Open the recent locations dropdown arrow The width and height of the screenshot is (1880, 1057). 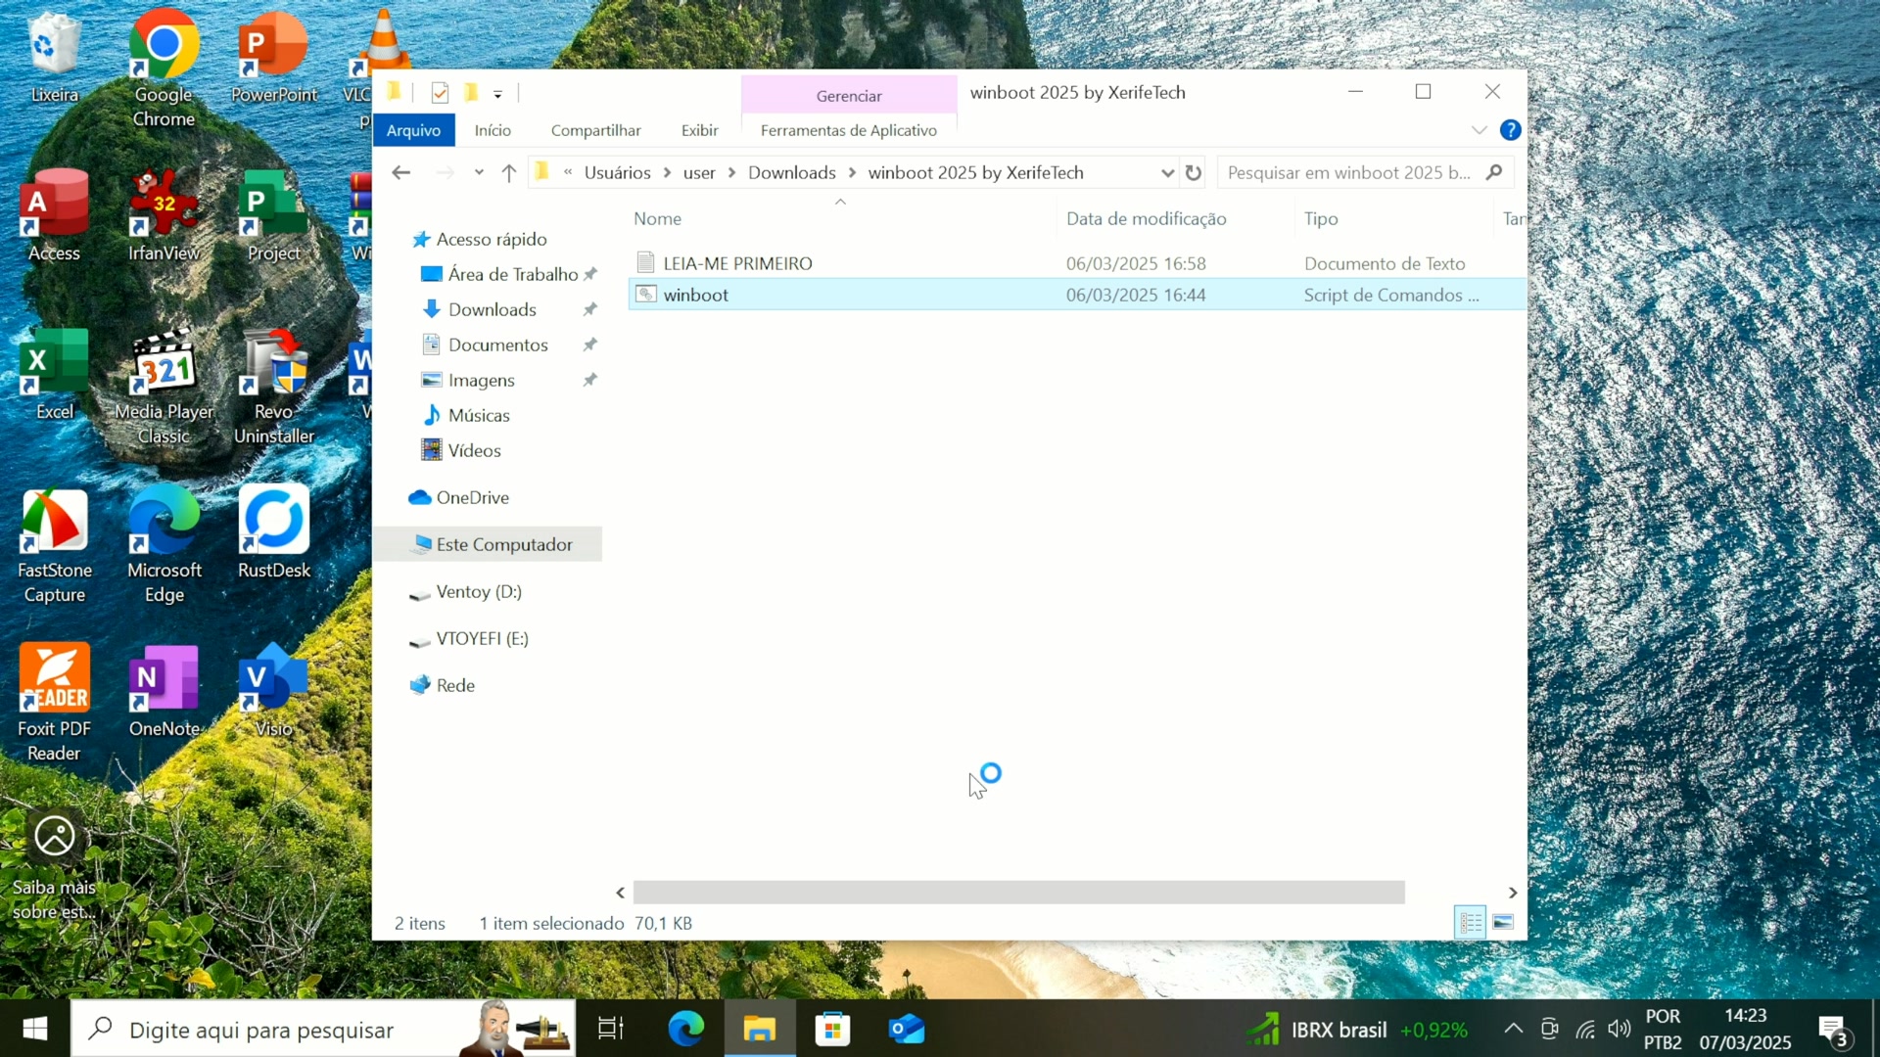click(478, 173)
